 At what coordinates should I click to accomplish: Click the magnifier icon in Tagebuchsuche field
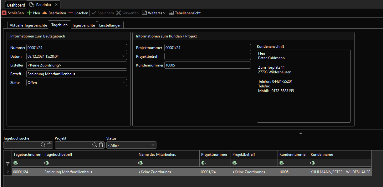[43, 145]
